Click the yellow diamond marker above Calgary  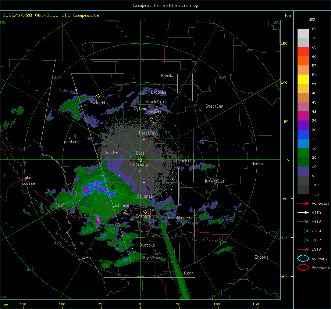(x=145, y=212)
